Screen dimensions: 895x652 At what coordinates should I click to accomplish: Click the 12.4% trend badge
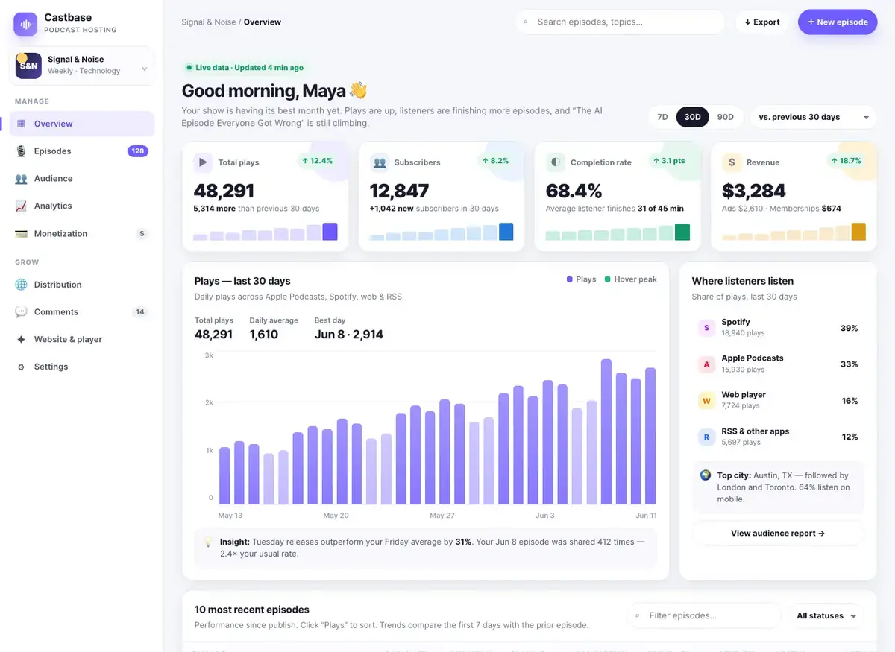pyautogui.click(x=317, y=161)
